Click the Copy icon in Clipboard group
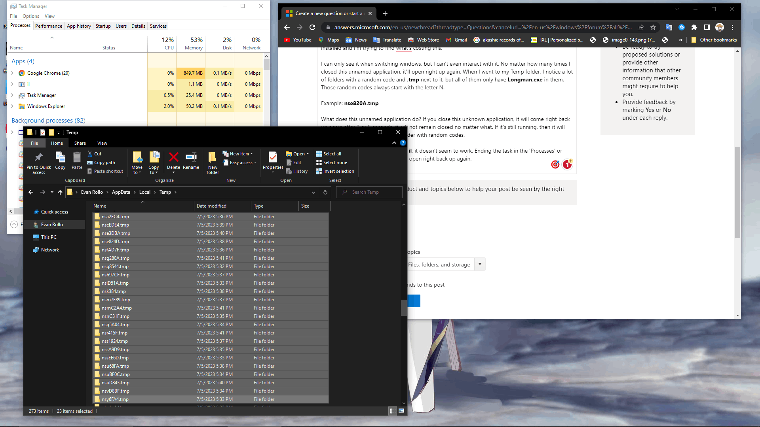 [60, 157]
